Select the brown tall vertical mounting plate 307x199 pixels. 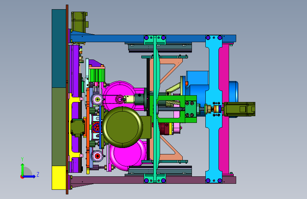[67, 100]
